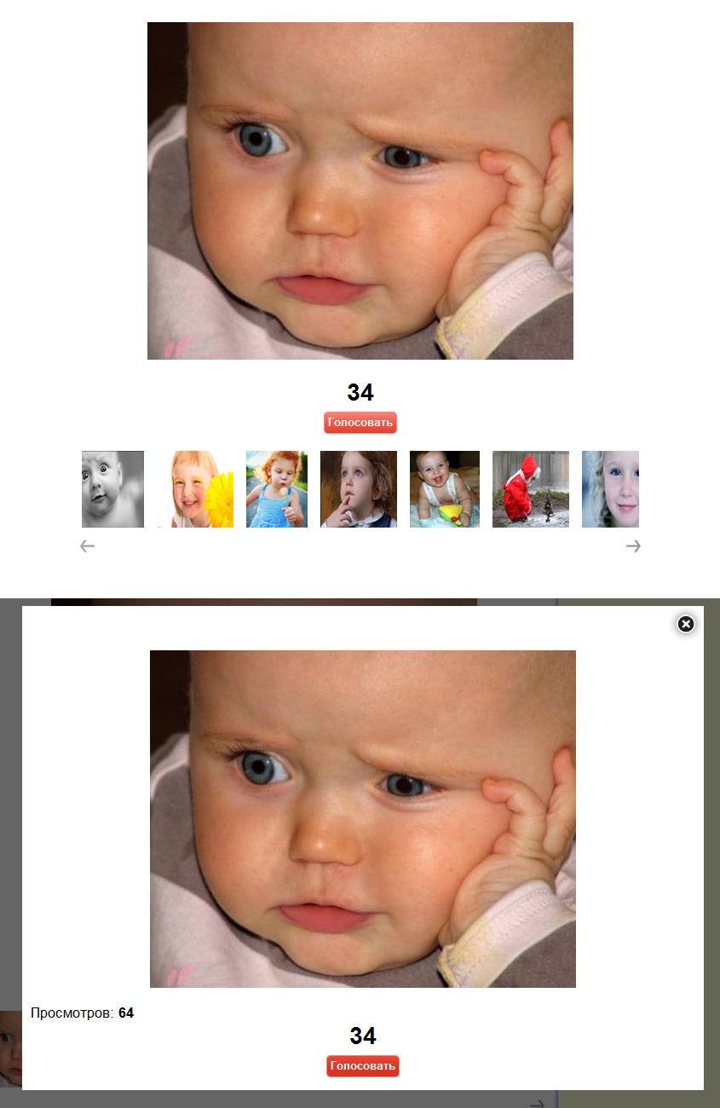
Task: Click the vote count 34 under the top photo
Action: point(360,393)
